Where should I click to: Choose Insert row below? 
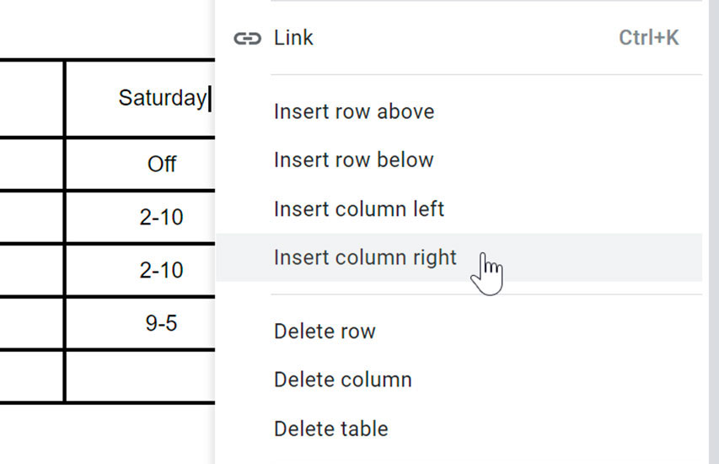(353, 160)
